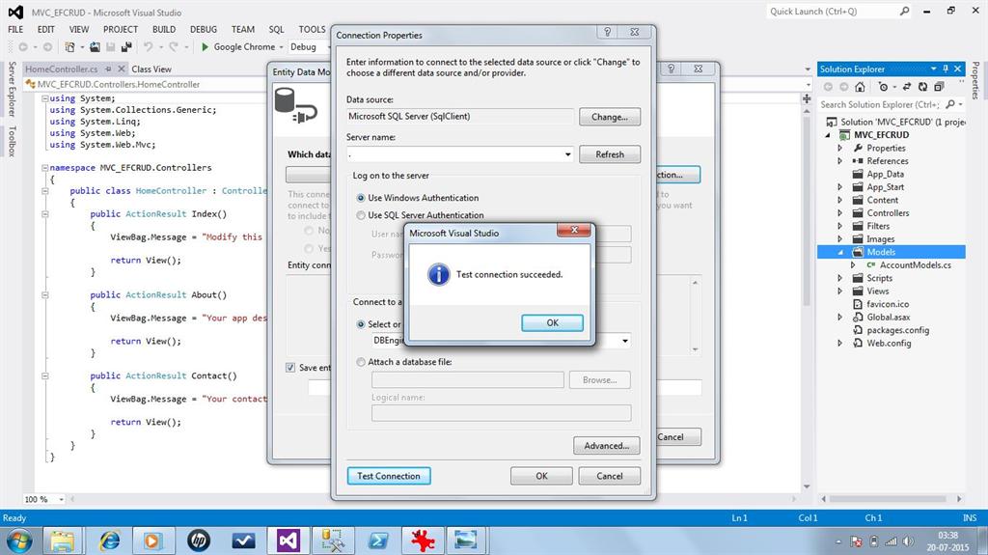Select Web.config in Solution Explorer
Image resolution: width=988 pixels, height=555 pixels.
point(889,344)
